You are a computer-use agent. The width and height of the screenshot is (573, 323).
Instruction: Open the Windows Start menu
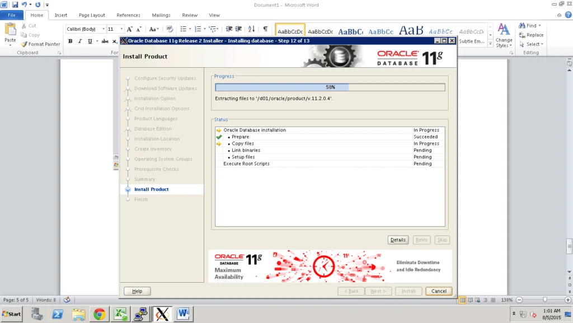pos(11,314)
